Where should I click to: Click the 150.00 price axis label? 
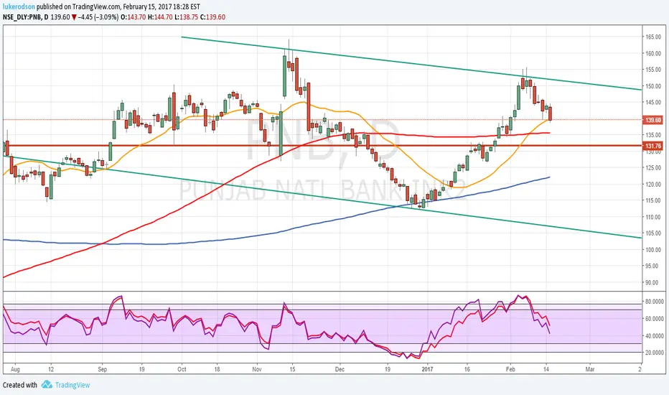click(x=652, y=86)
